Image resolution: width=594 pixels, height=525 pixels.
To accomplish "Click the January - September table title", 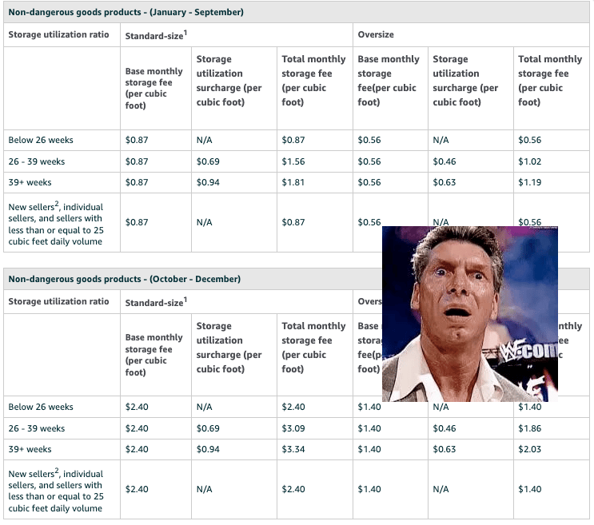I will coord(126,13).
